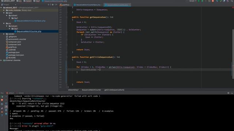Open Run panel settings gear icon
Screen dimensions: 234x131
click(228, 93)
